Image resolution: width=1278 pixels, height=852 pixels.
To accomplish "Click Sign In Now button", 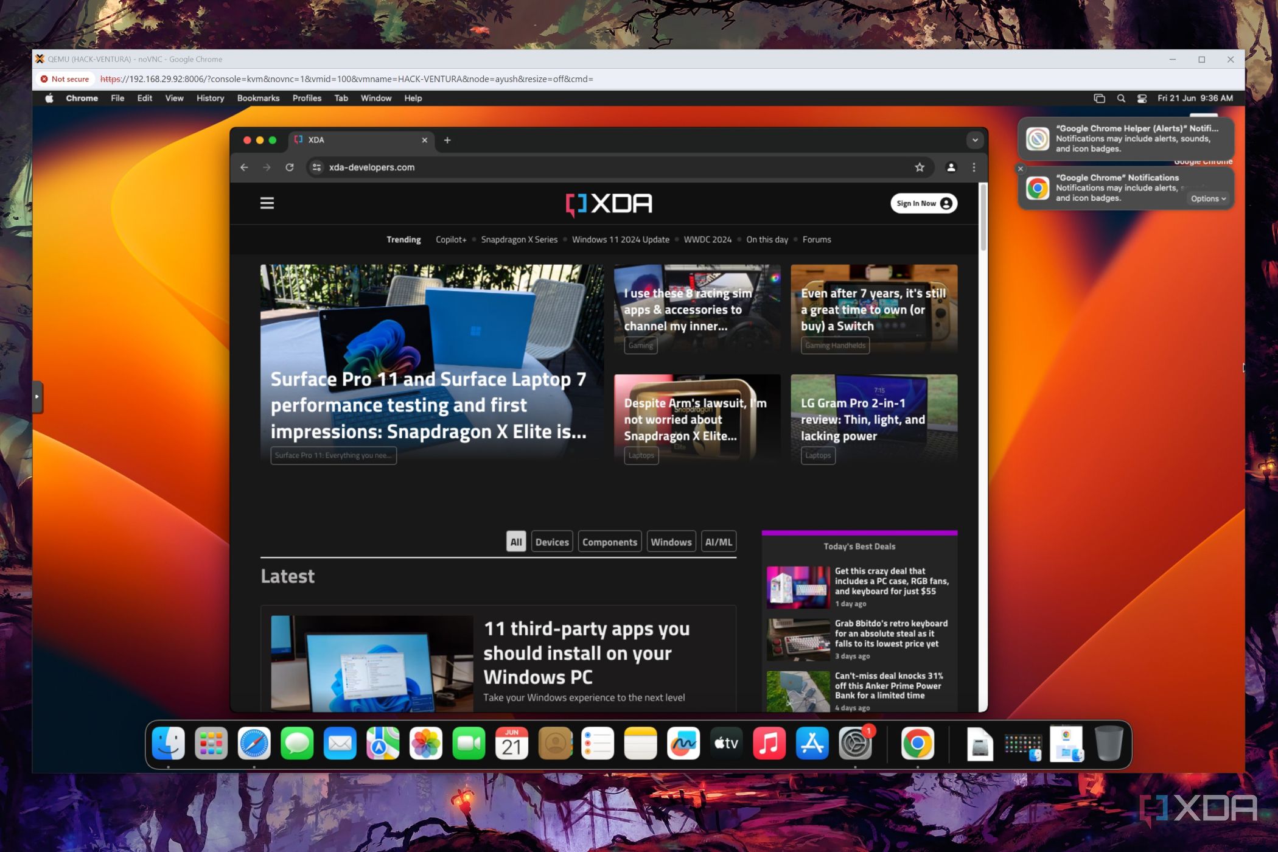I will (923, 203).
